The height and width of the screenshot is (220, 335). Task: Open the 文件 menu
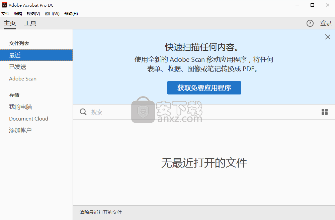click(x=5, y=14)
